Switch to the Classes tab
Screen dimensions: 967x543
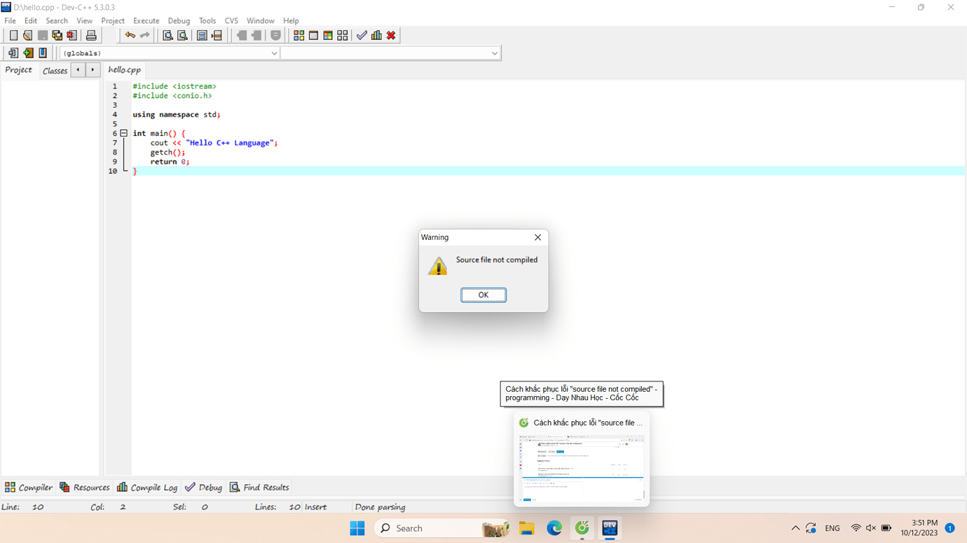pos(55,70)
